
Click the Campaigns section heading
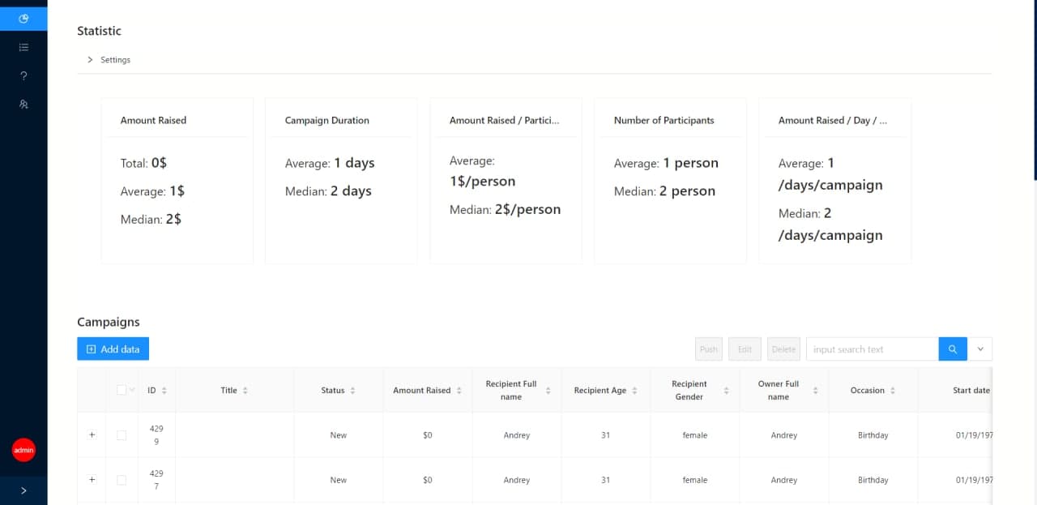[109, 322]
